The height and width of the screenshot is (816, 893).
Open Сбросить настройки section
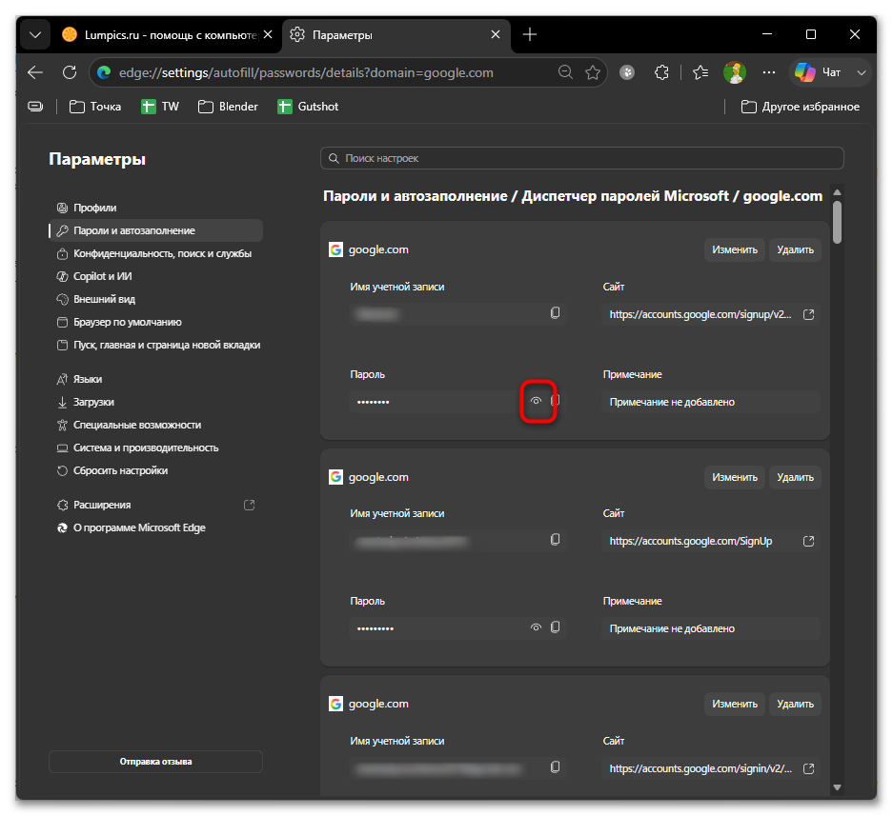coord(155,470)
